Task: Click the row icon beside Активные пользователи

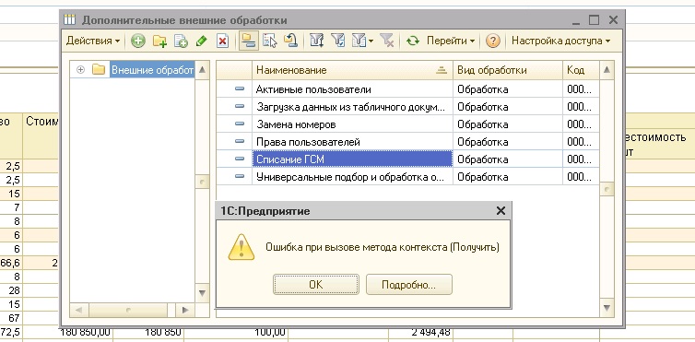Action: pos(240,89)
